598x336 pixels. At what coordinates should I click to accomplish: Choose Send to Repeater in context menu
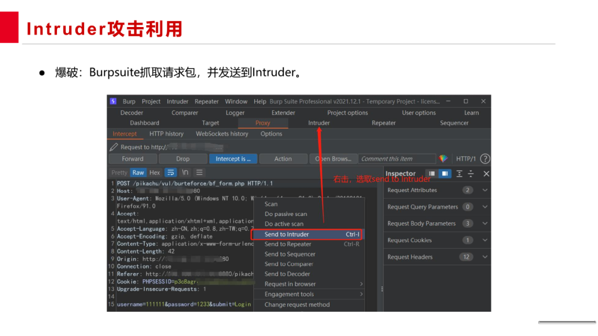tap(310, 244)
